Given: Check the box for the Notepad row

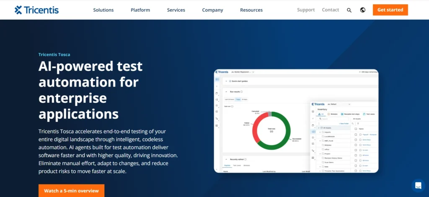Looking at the screenshot, I should point(356,134).
